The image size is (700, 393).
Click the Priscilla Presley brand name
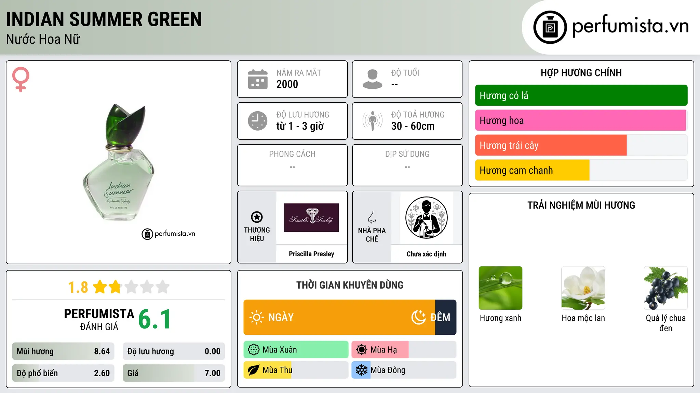(311, 254)
